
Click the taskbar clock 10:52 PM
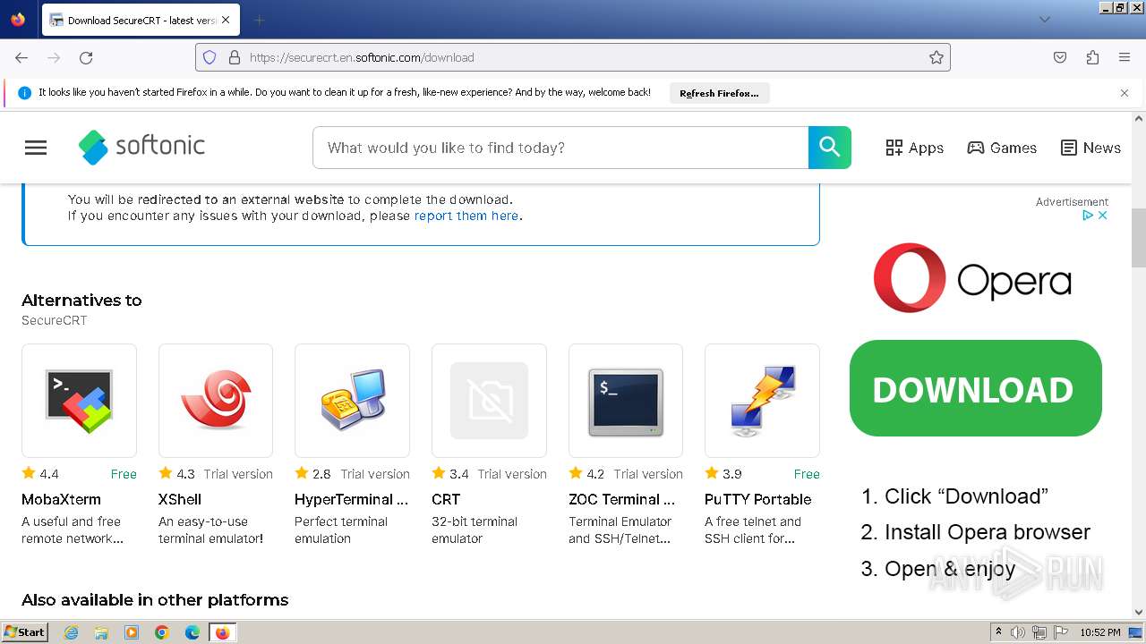pyautogui.click(x=1100, y=632)
